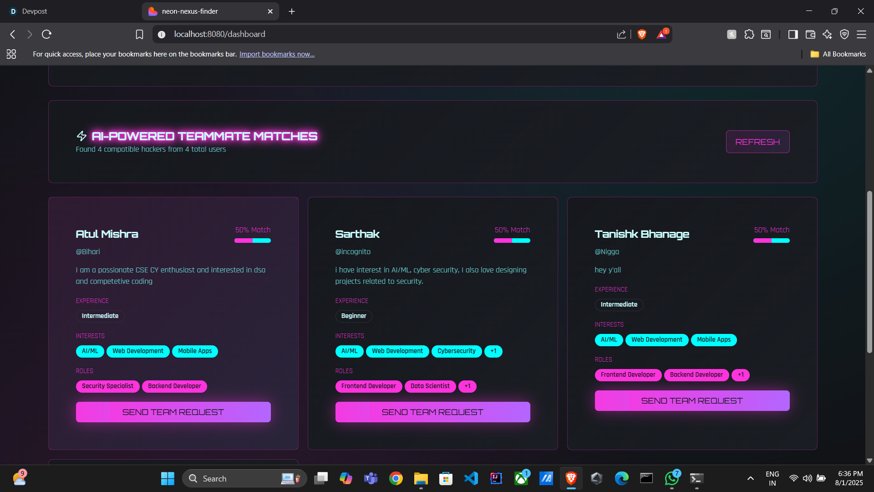
Task: Reload the dashboard page
Action: [46, 34]
